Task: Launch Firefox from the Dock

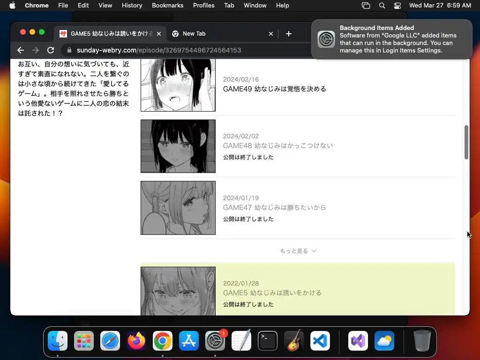Action: tap(136, 341)
